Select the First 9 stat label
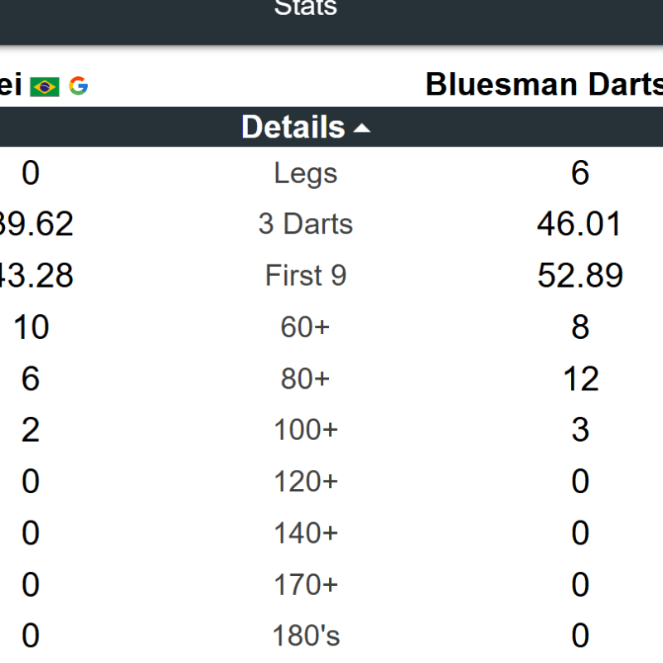Screen dimensions: 663x663 pos(306,275)
